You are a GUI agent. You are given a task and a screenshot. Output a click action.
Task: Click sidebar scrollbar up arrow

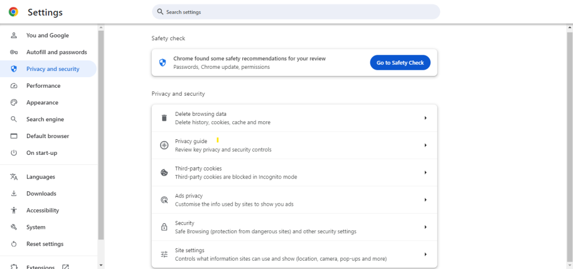pyautogui.click(x=101, y=28)
